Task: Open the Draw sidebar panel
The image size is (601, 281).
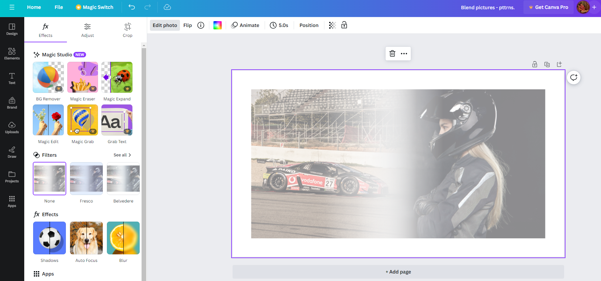Action: [x=12, y=152]
